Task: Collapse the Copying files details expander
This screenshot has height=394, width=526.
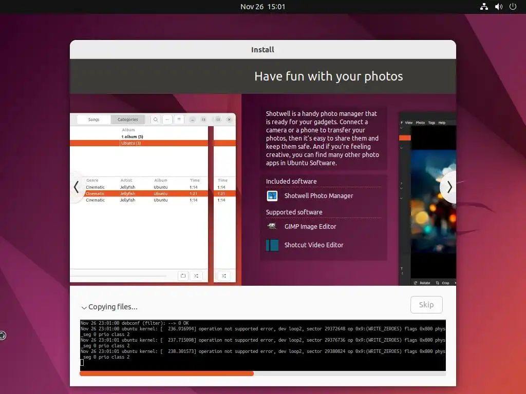Action: click(84, 307)
